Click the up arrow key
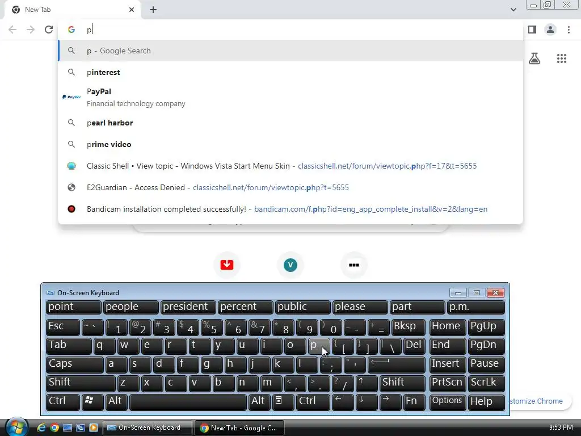Screen dimensions: 581x436 coord(367,383)
